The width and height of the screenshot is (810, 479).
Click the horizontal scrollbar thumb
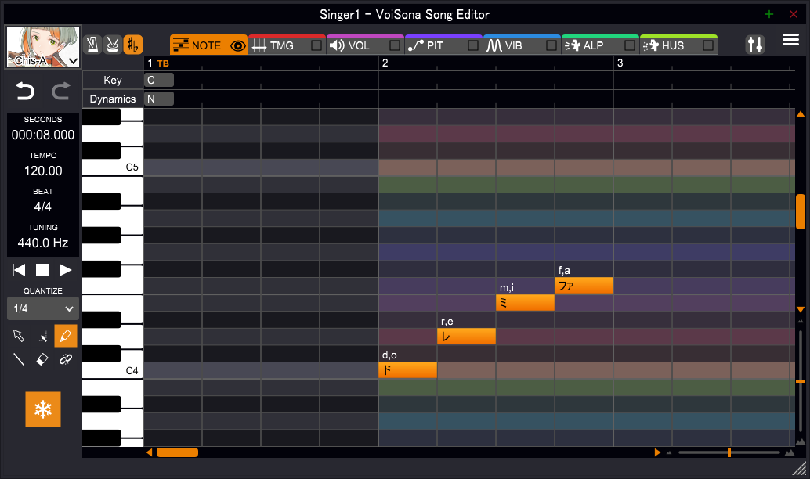177,452
